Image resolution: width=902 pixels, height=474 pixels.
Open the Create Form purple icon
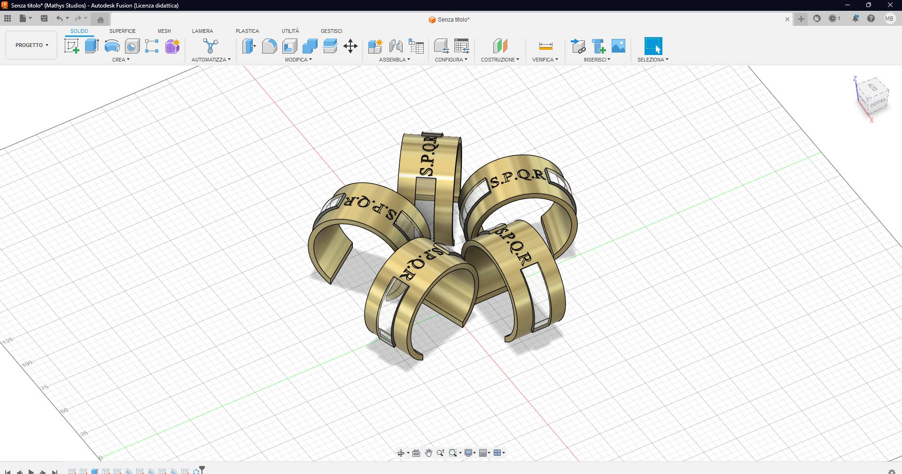click(x=172, y=46)
